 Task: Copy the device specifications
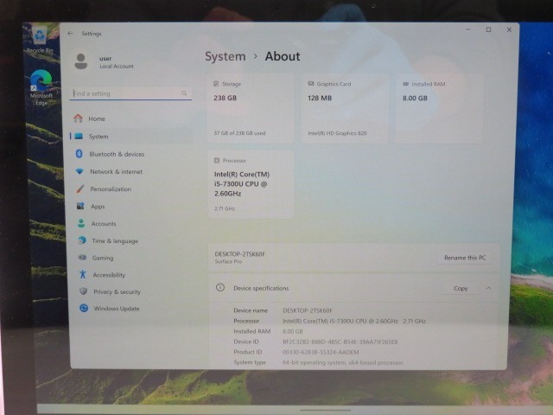pyautogui.click(x=461, y=288)
